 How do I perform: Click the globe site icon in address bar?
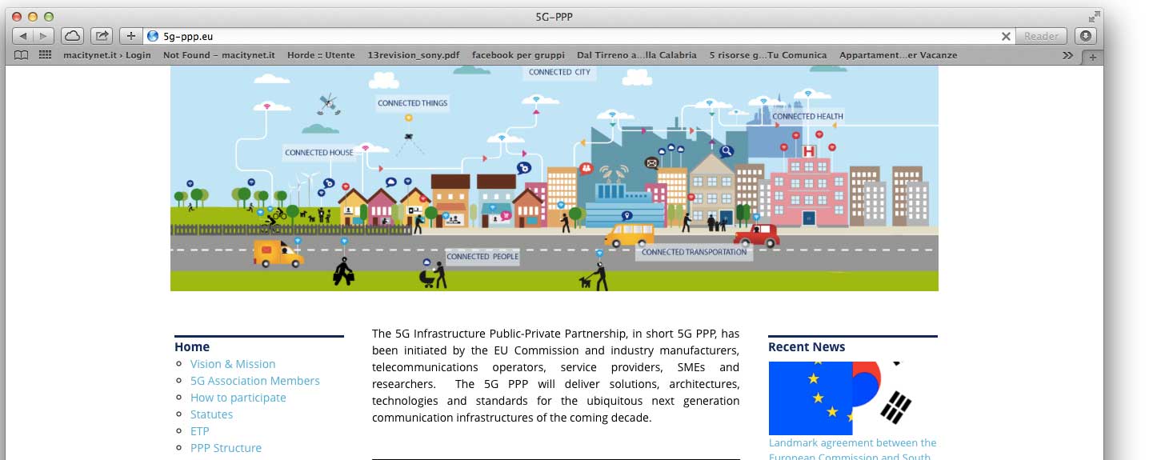[153, 36]
